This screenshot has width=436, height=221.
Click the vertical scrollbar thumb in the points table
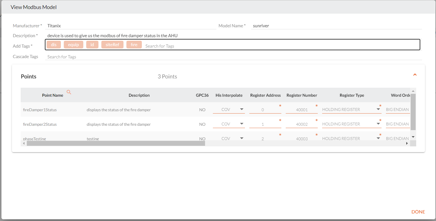413,112
